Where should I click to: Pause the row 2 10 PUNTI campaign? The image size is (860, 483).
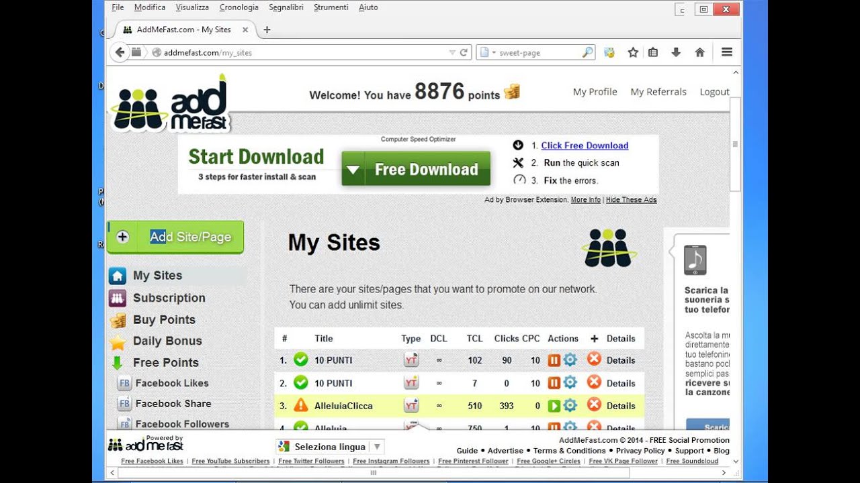click(554, 383)
